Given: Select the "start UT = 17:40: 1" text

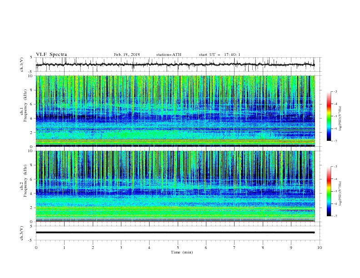Looking at the screenshot, I should pyautogui.click(x=220, y=55).
